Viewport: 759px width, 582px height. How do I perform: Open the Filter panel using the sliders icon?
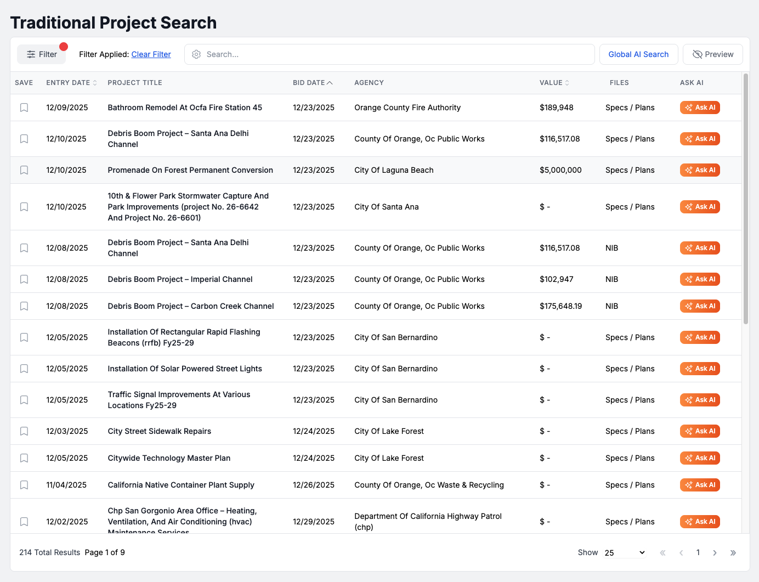click(41, 54)
